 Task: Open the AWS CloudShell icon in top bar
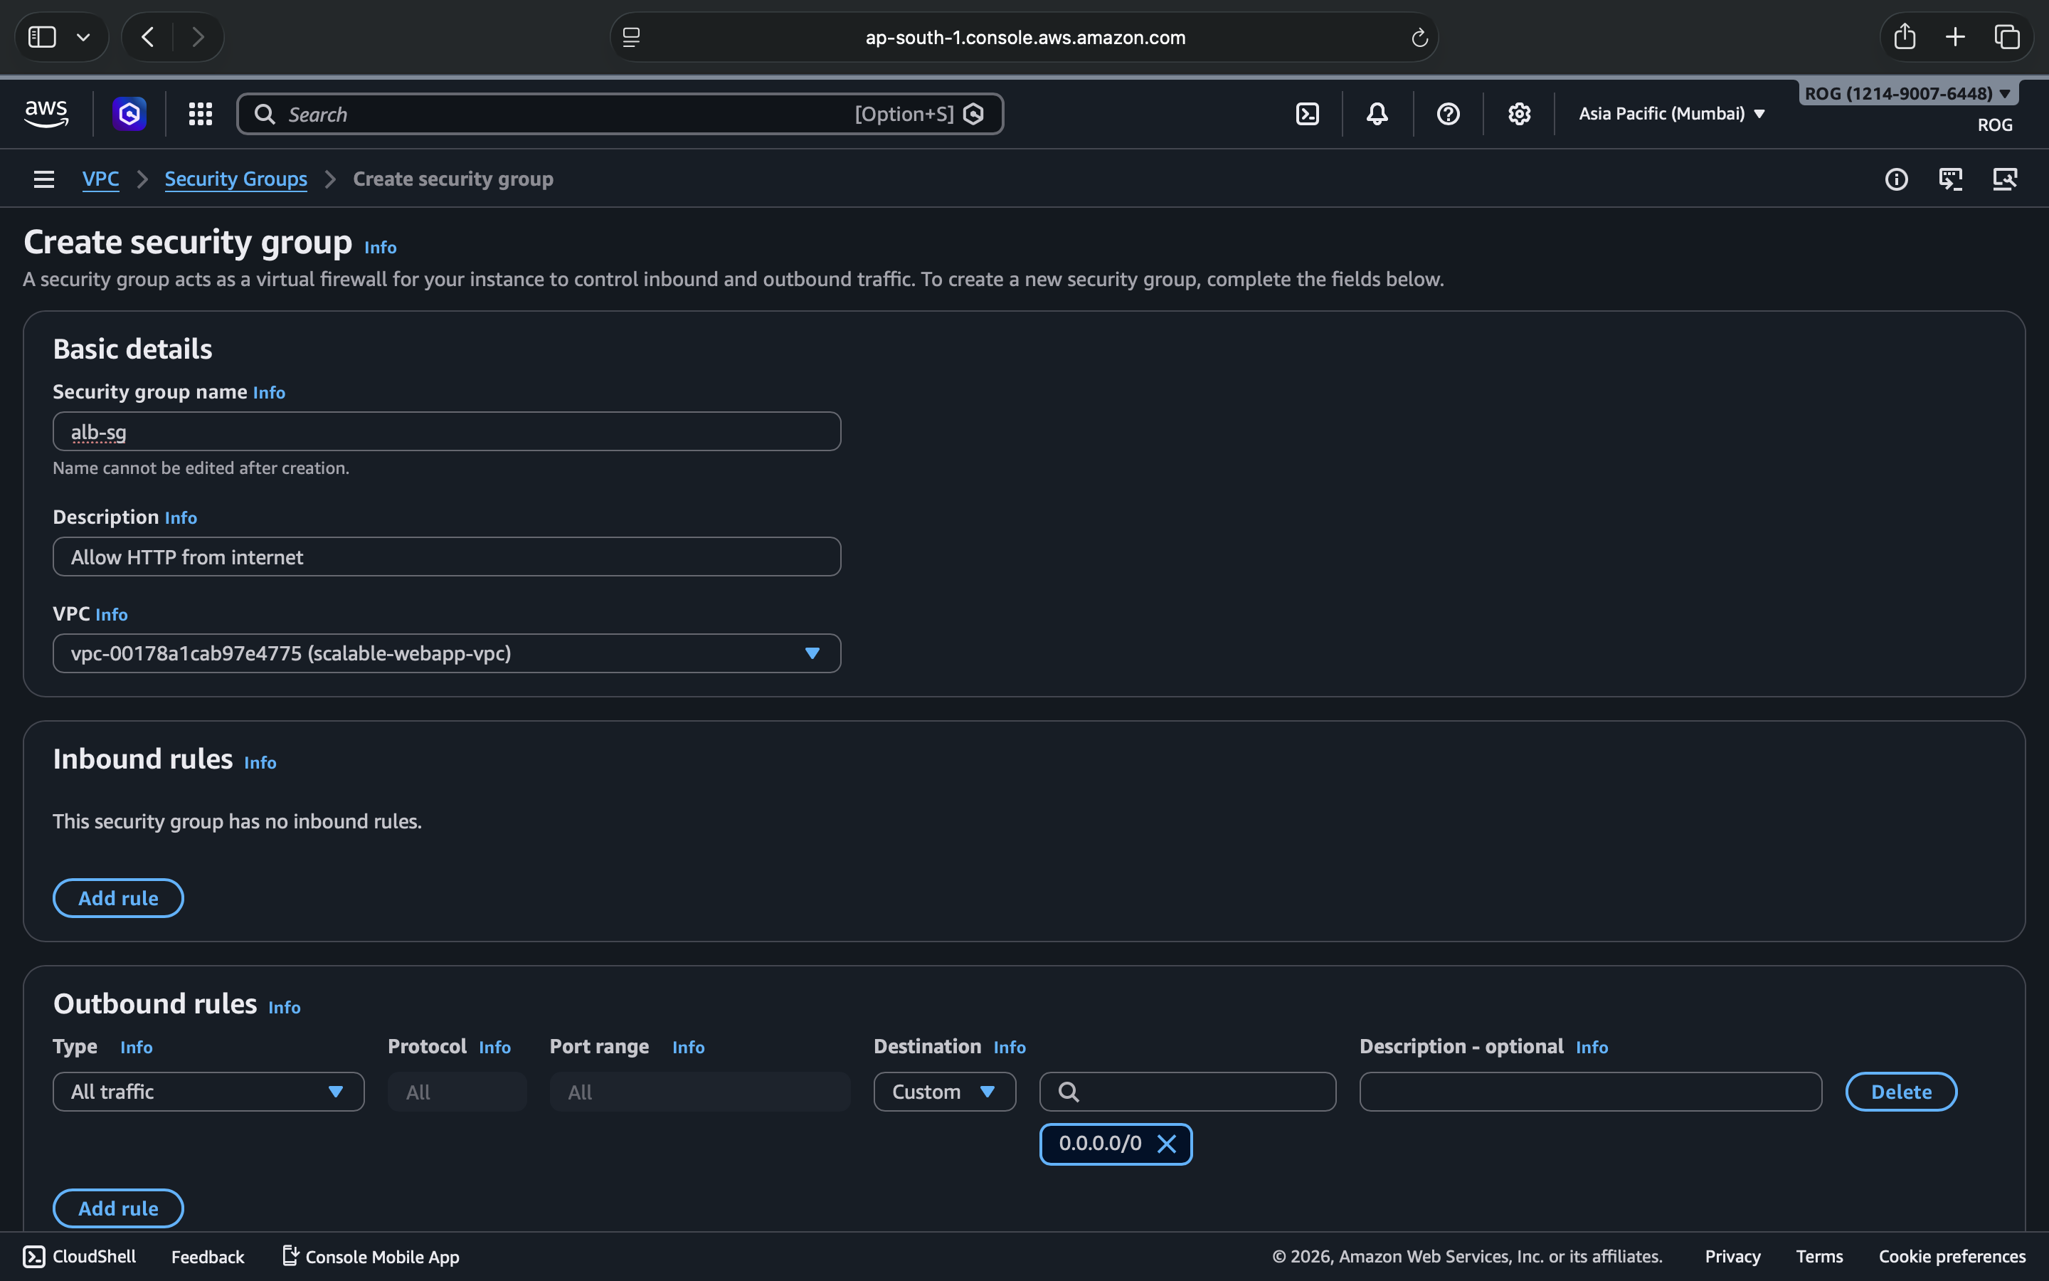(1307, 114)
